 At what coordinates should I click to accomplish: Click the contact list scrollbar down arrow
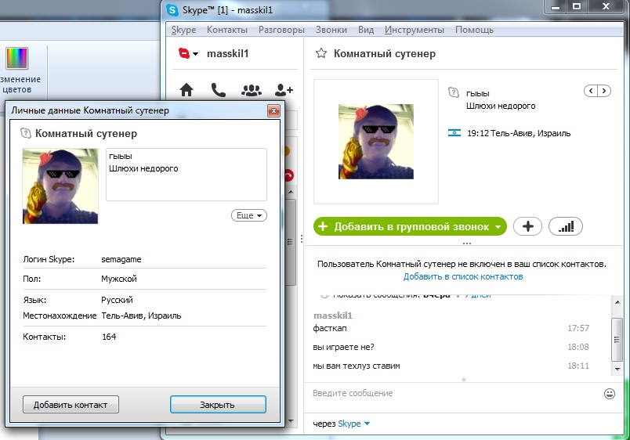tap(291, 421)
